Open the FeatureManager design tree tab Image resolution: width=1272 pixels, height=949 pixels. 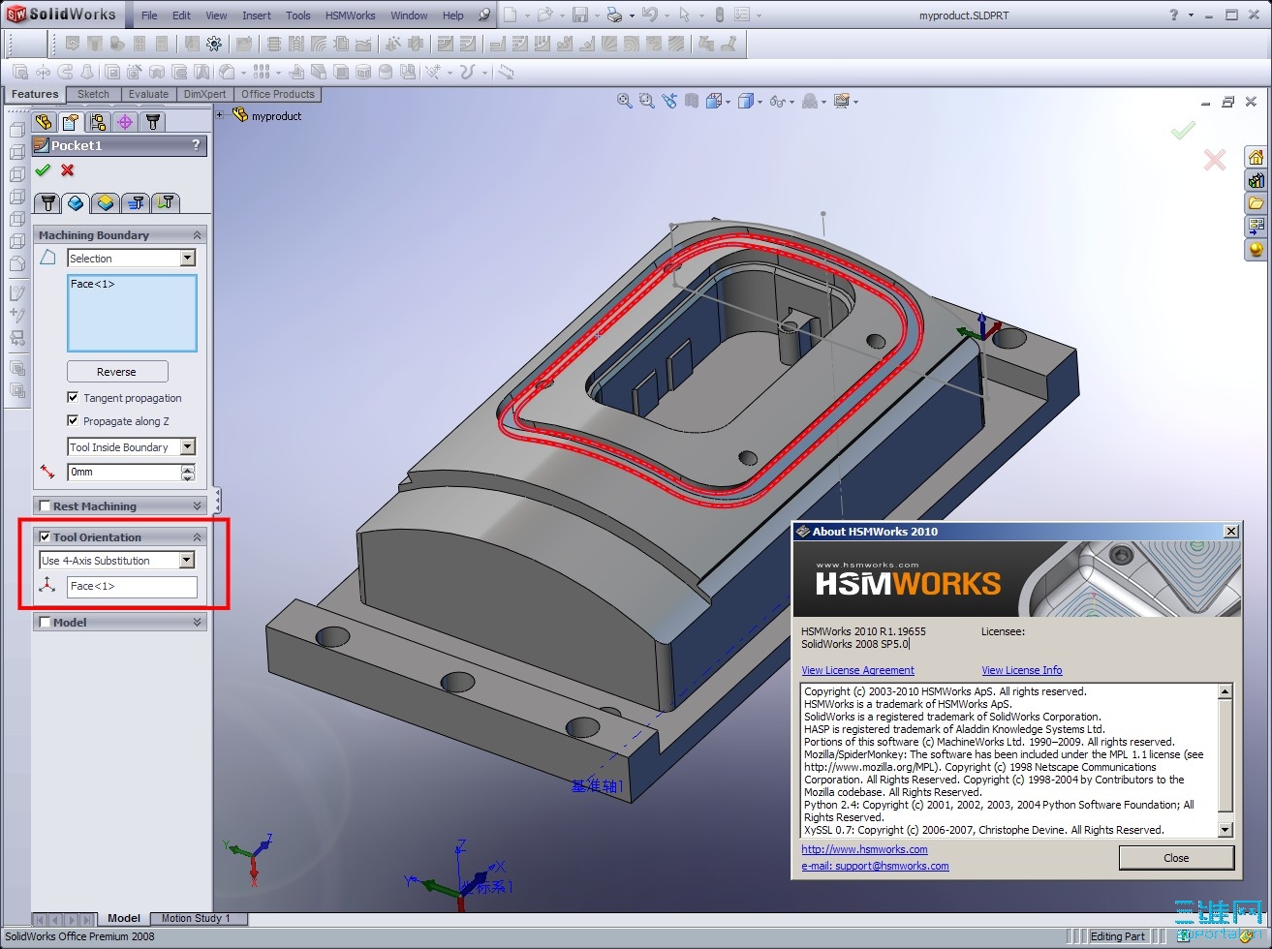(x=44, y=122)
